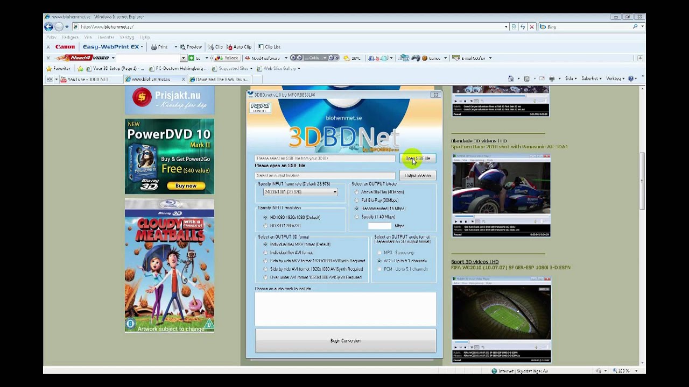Select Above Blu-Ray (40Mbps) bitrate
Screen dimensions: 689x387
pyautogui.click(x=357, y=192)
